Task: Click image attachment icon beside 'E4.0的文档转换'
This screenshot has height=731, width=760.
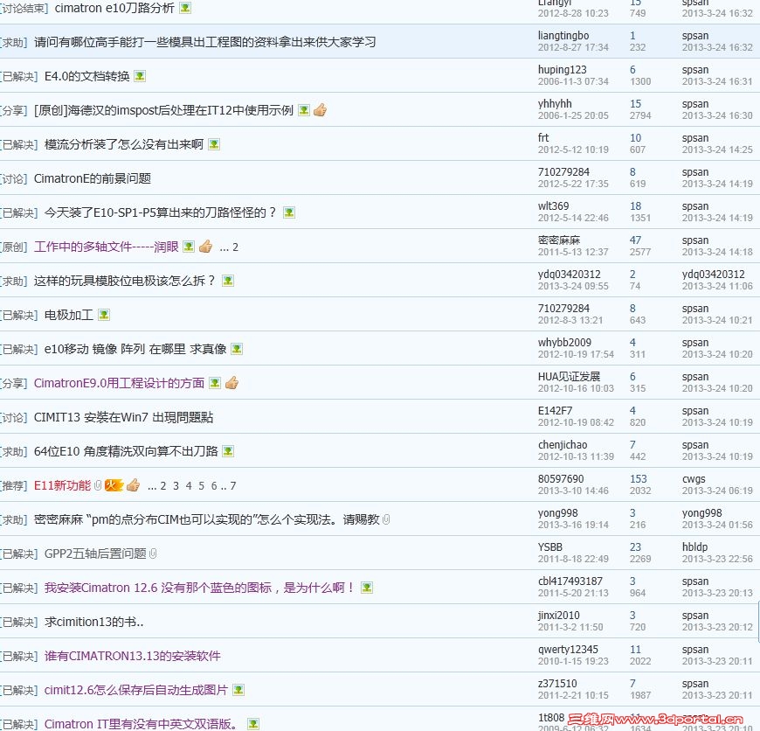Action: click(x=140, y=76)
